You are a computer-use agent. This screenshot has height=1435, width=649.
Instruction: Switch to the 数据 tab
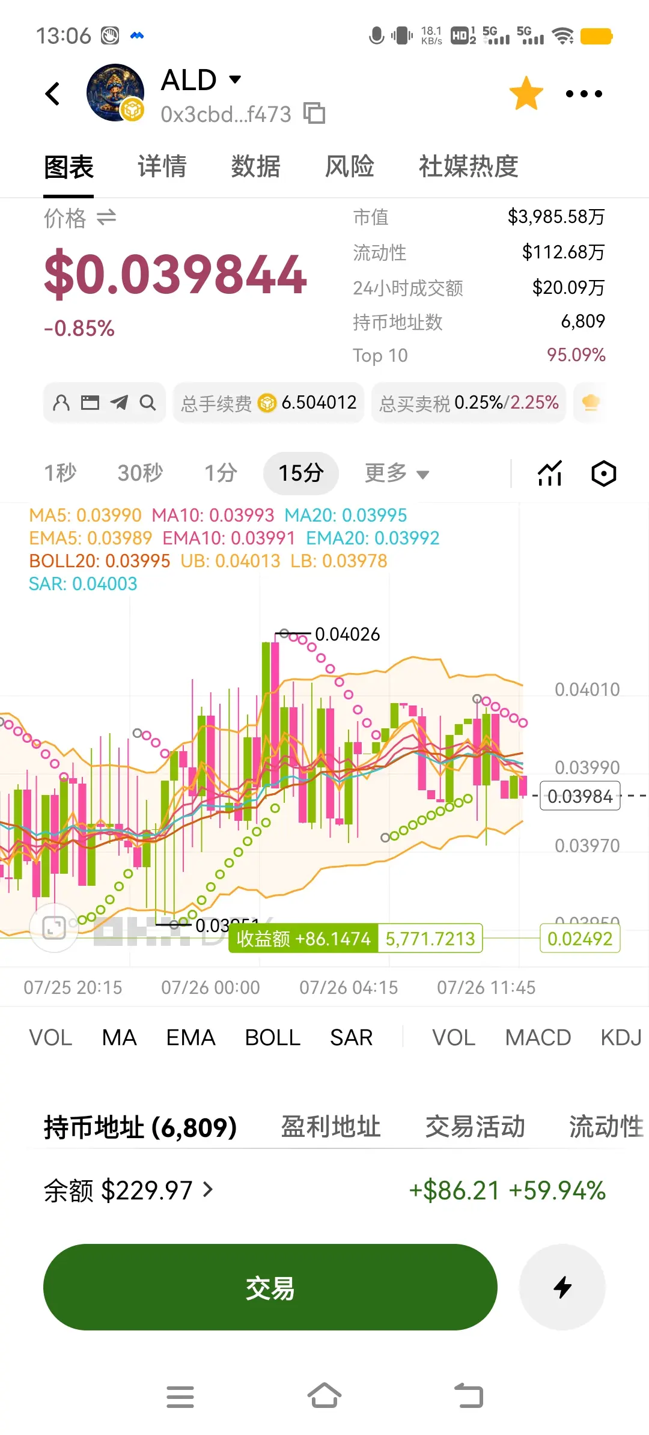tap(256, 166)
